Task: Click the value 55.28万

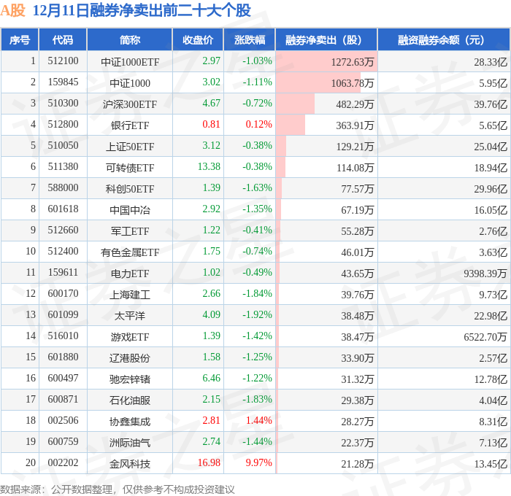Action: click(357, 231)
